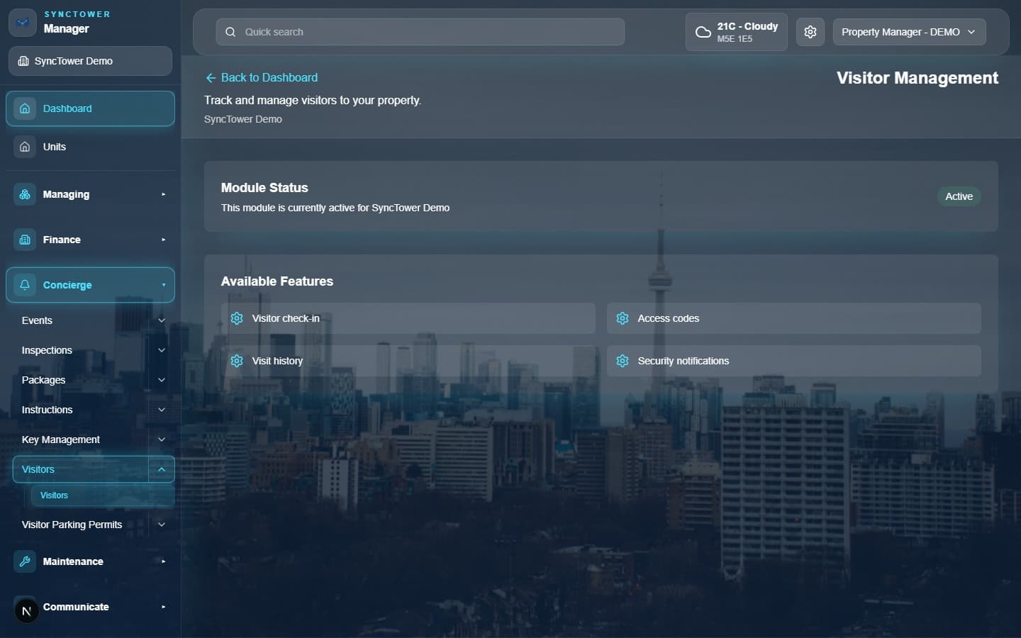The image size is (1021, 638).
Task: Expand the Packages chevron
Action: [162, 380]
